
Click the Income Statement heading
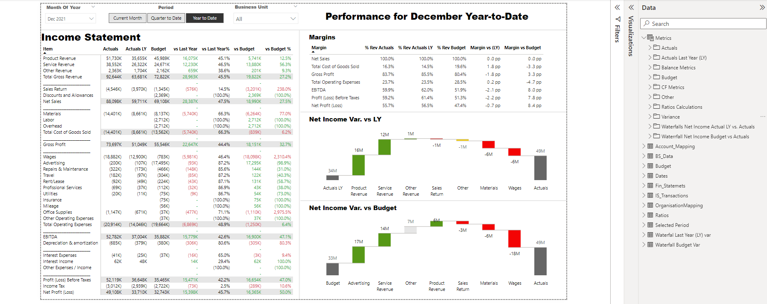click(91, 37)
